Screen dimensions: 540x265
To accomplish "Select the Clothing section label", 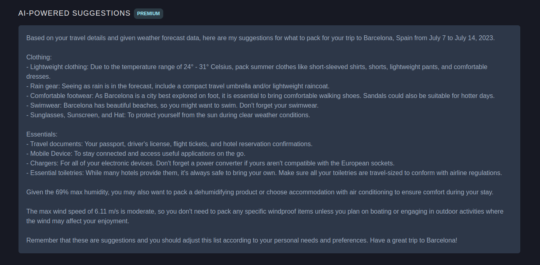I will coord(39,57).
